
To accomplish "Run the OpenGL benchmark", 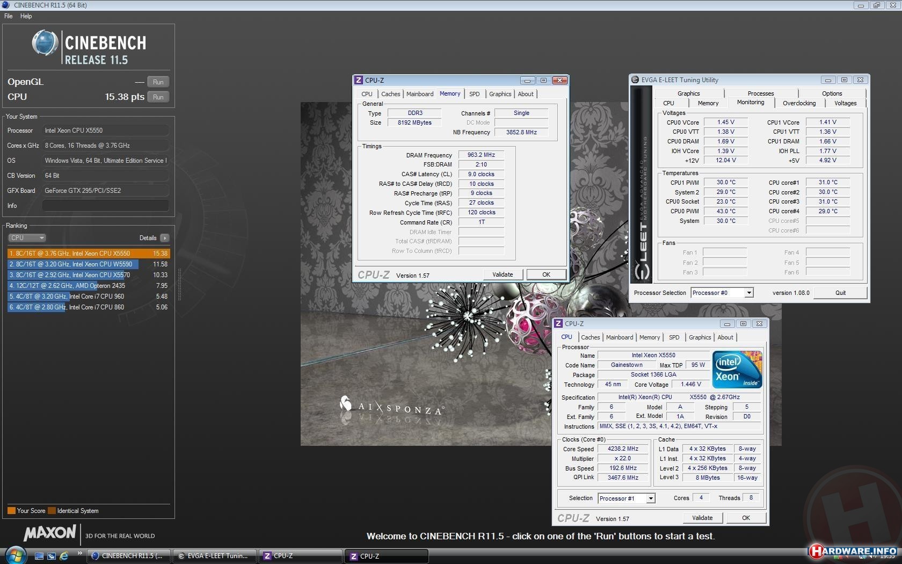I will (158, 82).
